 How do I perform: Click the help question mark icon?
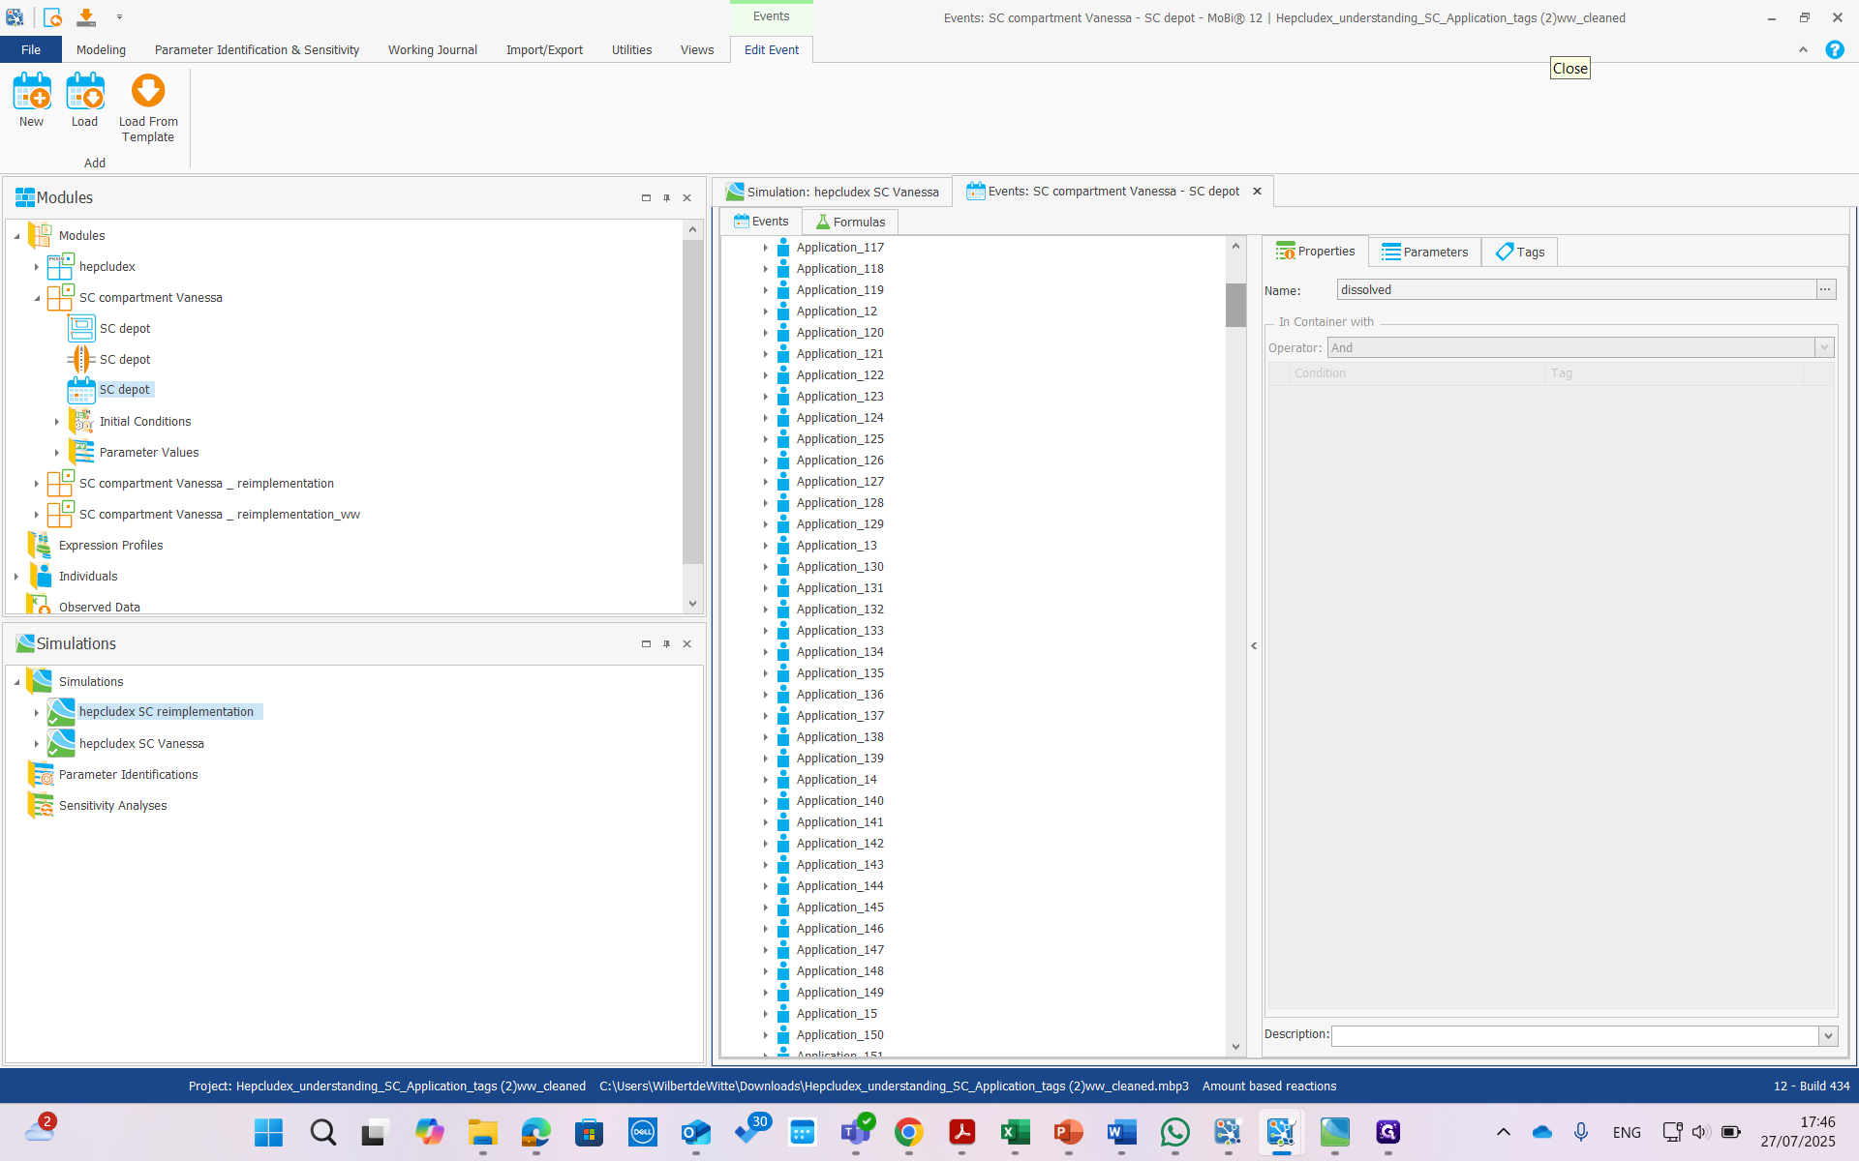pos(1834,50)
